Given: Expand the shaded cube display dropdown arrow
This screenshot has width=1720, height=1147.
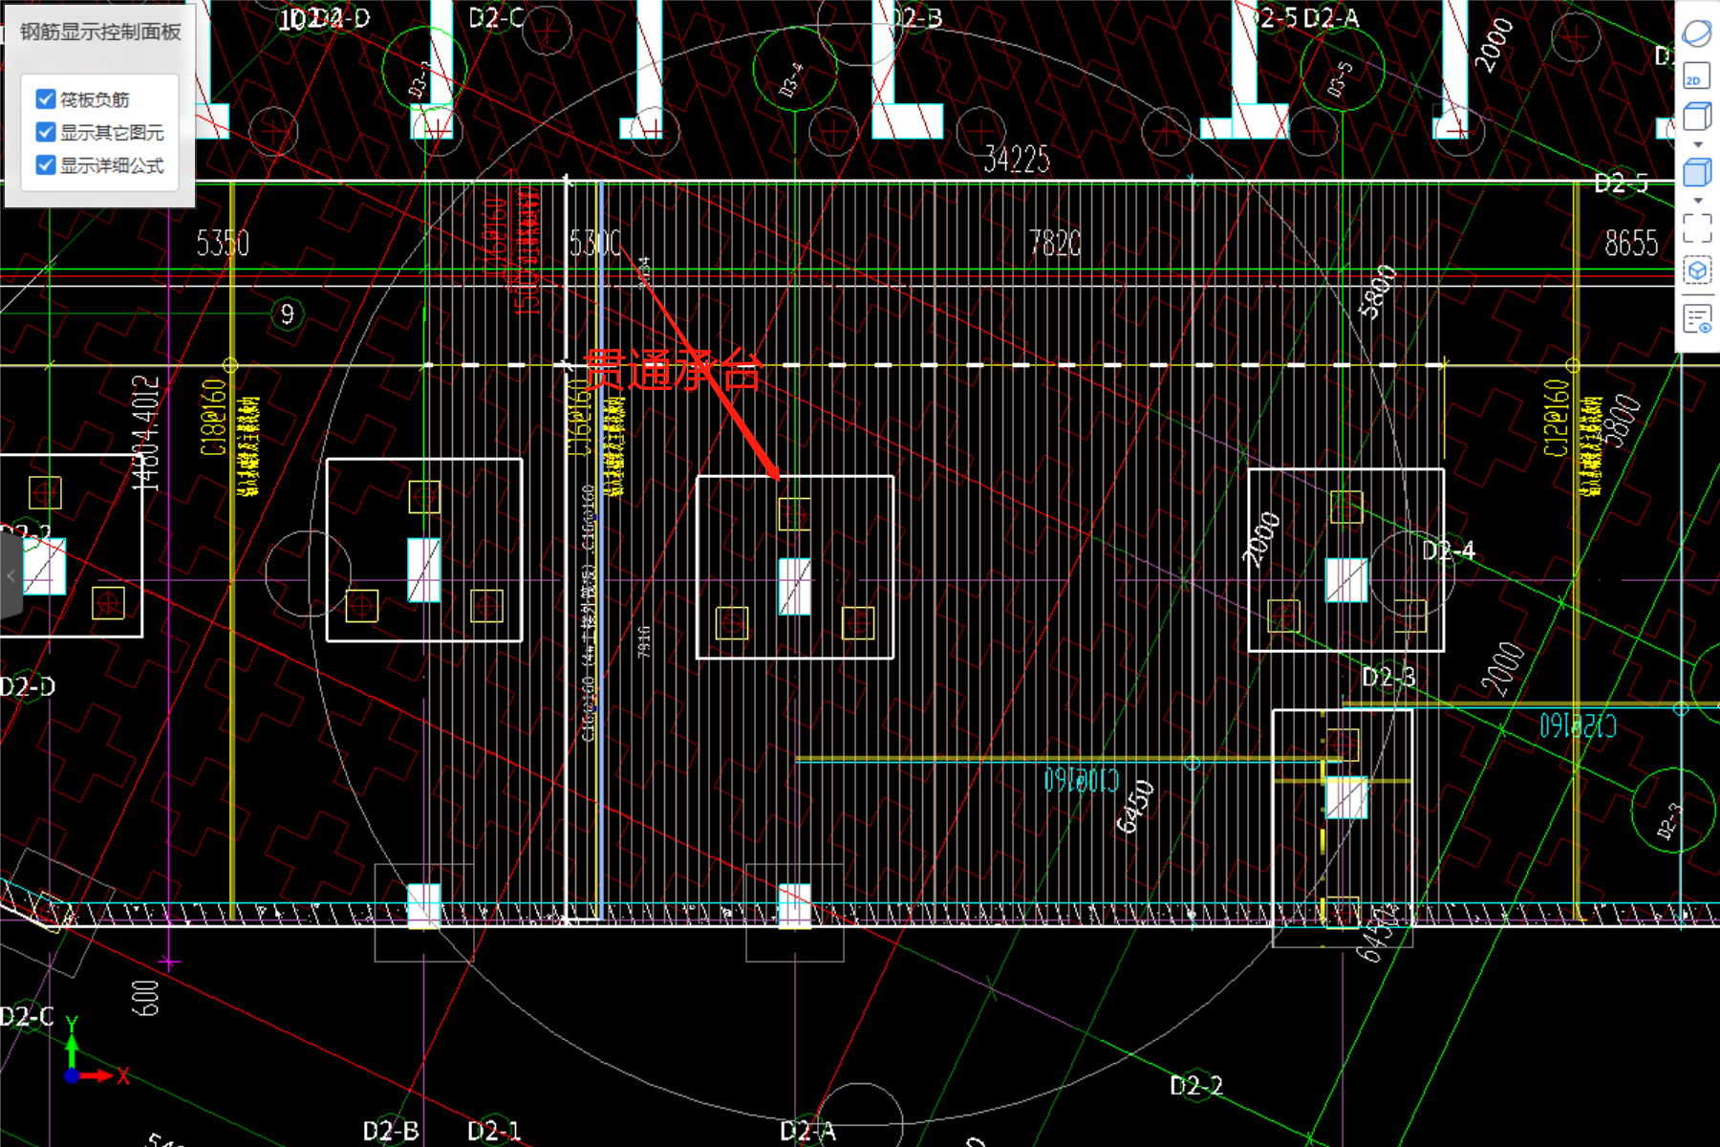Looking at the screenshot, I should [x=1698, y=201].
